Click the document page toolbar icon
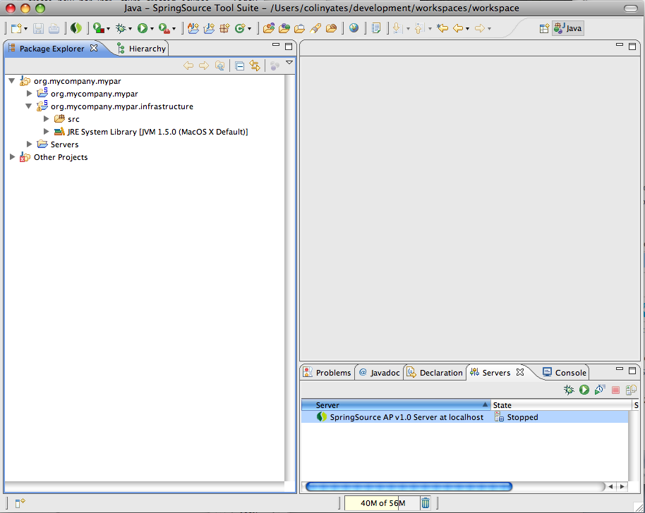The height and width of the screenshot is (513, 645). click(376, 28)
